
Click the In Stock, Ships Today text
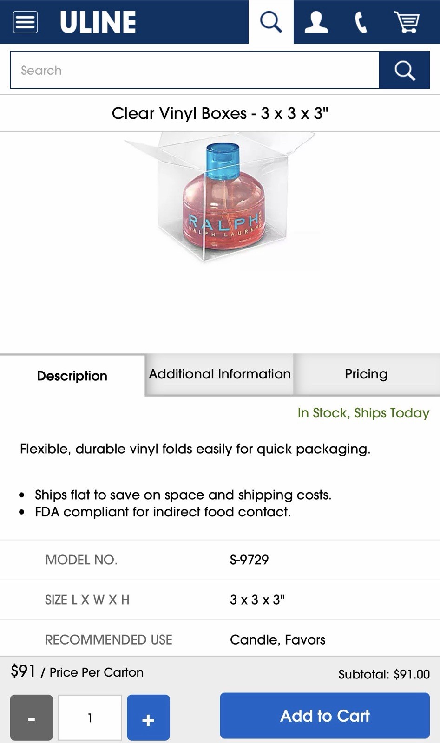coord(363,413)
